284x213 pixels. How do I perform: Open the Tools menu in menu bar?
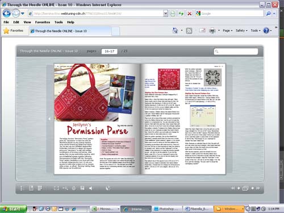click(59, 22)
